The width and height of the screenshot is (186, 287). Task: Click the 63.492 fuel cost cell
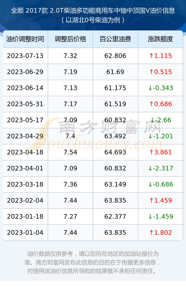(x=115, y=136)
